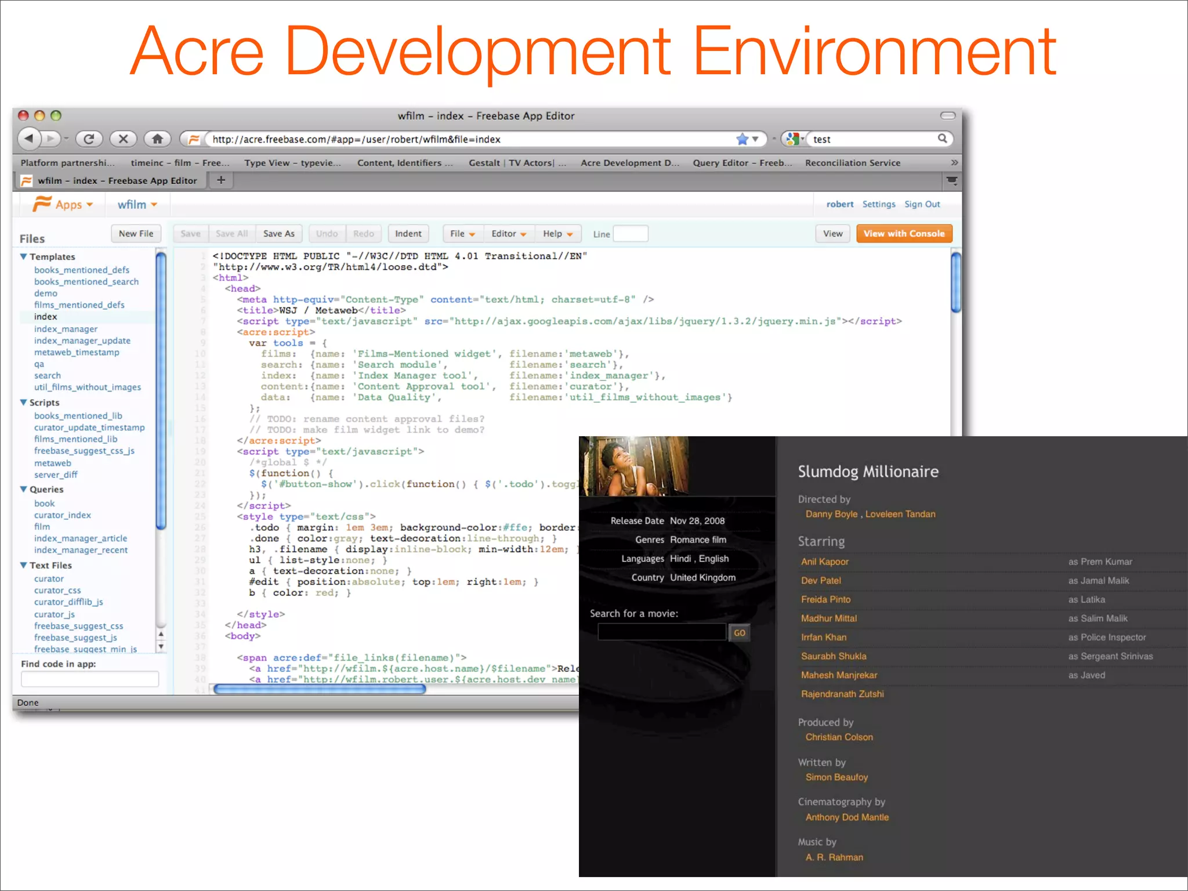Screen dimensions: 1188x891
Task: Open the Apps dropdown menu
Action: [x=74, y=205]
